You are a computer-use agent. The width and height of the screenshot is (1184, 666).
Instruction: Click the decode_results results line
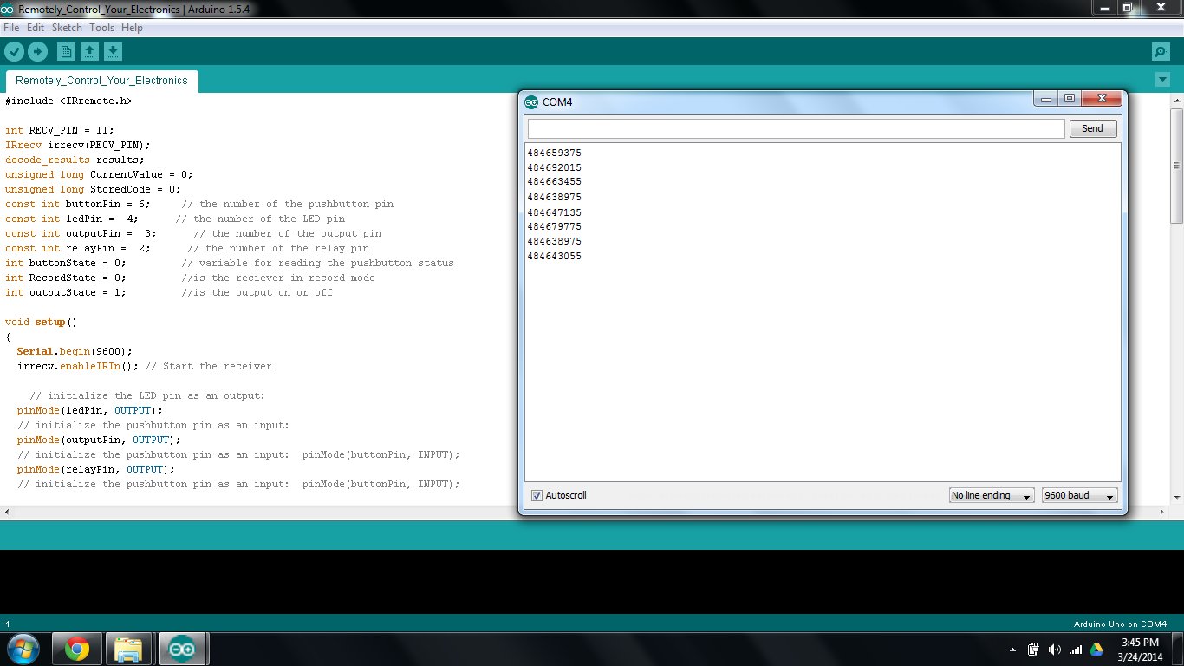point(75,160)
